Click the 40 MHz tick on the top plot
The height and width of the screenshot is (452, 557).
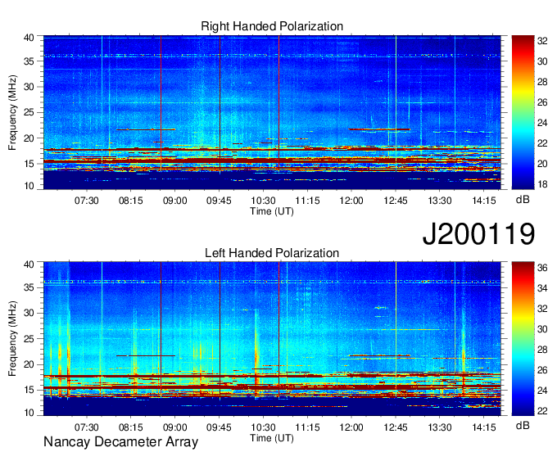29,38
